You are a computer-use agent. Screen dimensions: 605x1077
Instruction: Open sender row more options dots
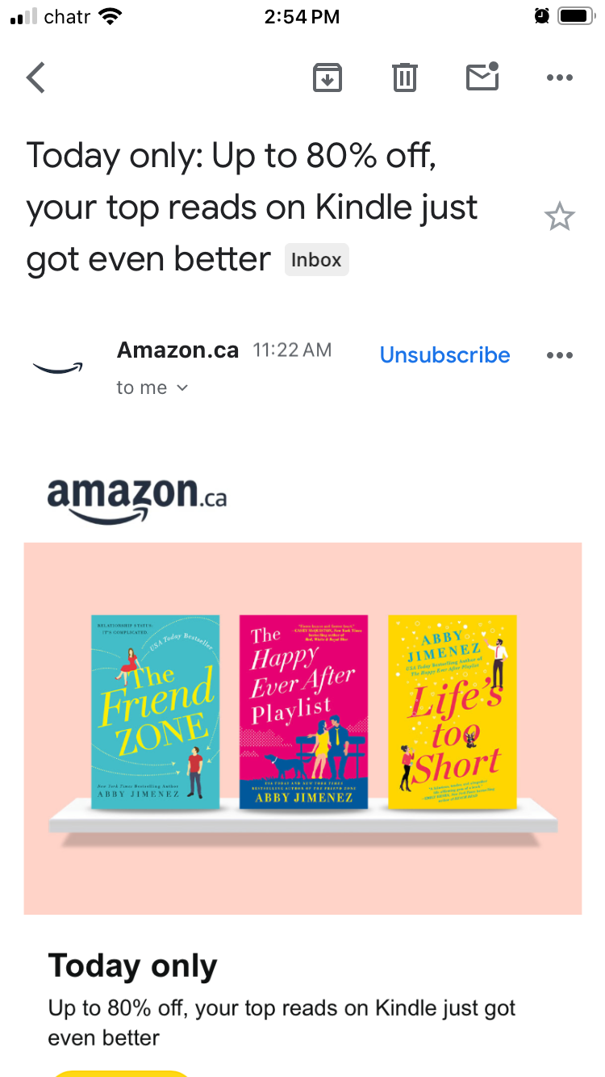pos(559,355)
